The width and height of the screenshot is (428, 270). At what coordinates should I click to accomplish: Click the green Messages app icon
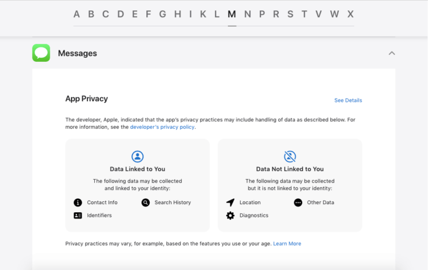(x=41, y=53)
